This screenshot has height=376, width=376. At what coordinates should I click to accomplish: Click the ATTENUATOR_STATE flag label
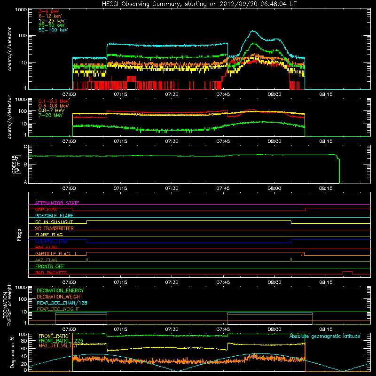[57, 203]
